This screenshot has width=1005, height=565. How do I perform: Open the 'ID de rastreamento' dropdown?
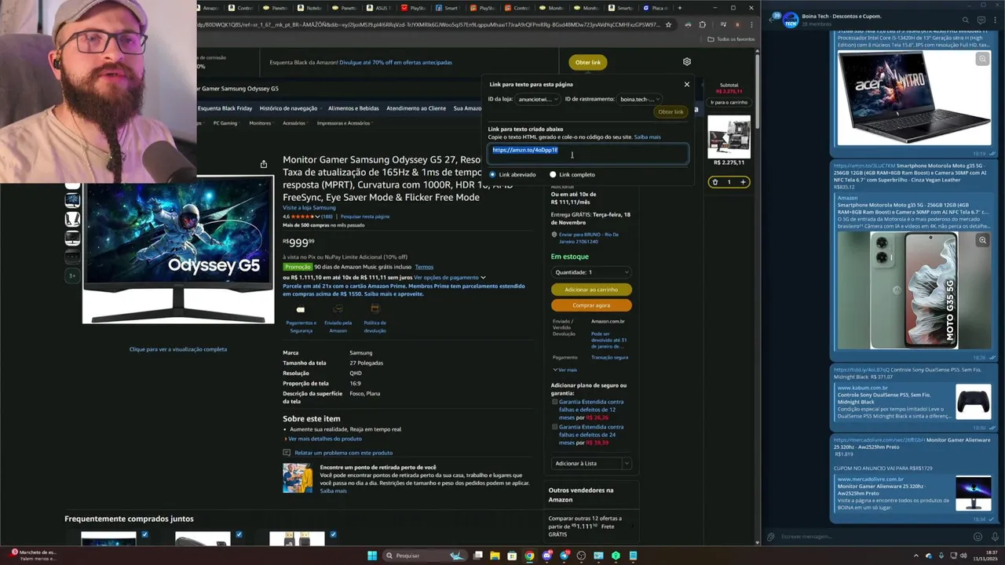coord(640,99)
